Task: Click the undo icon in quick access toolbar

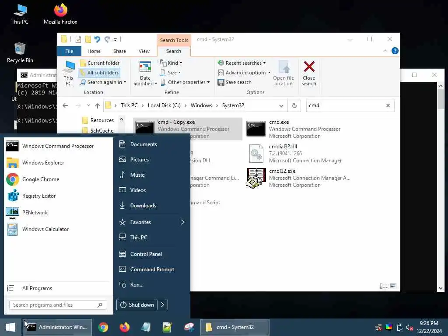Action: [x=97, y=39]
